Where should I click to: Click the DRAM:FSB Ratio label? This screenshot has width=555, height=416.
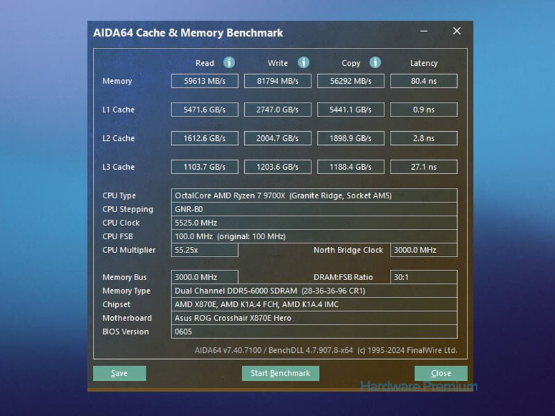coord(343,277)
